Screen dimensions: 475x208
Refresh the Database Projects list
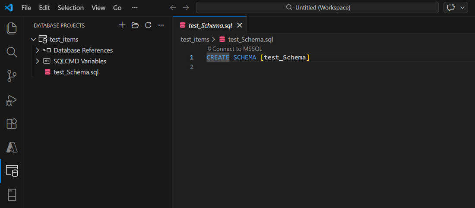coord(148,25)
